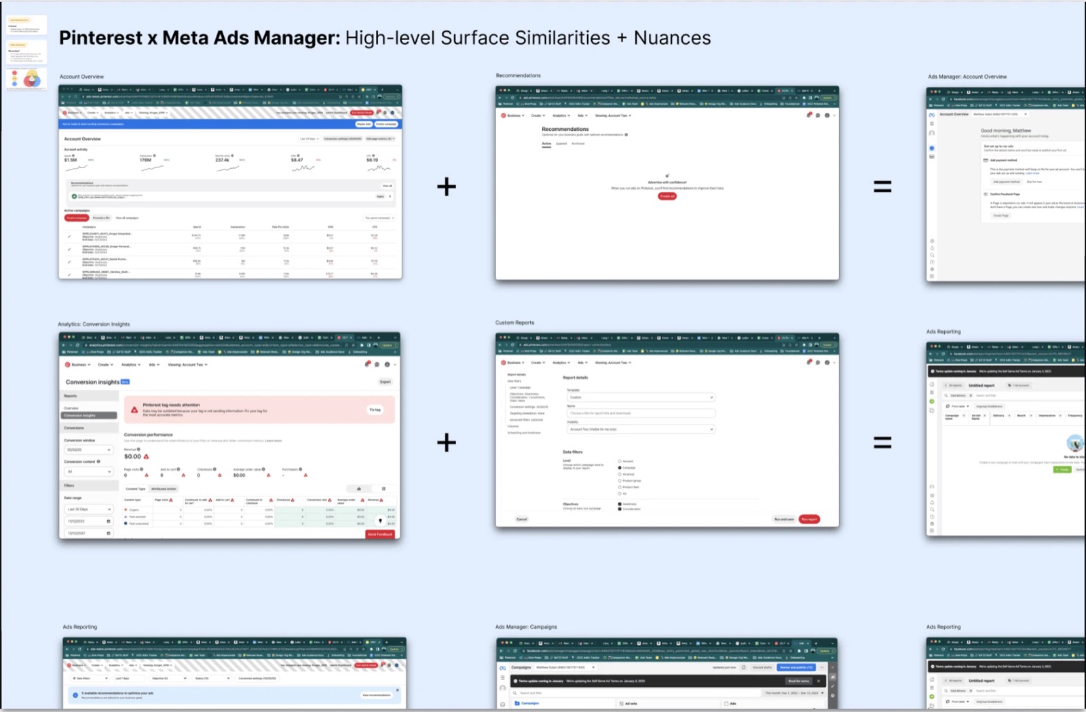This screenshot has height=712, width=1086.
Task: Select Product group level radio button
Action: point(620,481)
